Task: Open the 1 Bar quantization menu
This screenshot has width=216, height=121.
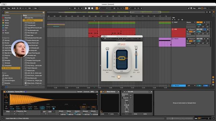Action: pos(36,8)
